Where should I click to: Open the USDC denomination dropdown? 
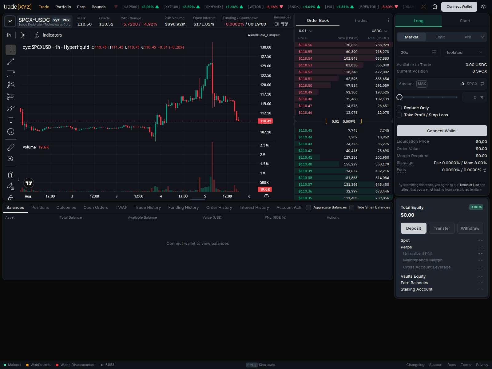click(379, 31)
